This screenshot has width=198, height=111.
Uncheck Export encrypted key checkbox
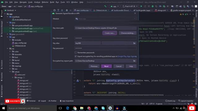75,56
